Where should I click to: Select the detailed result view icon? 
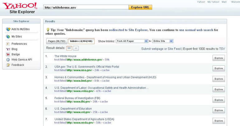pos(69,48)
